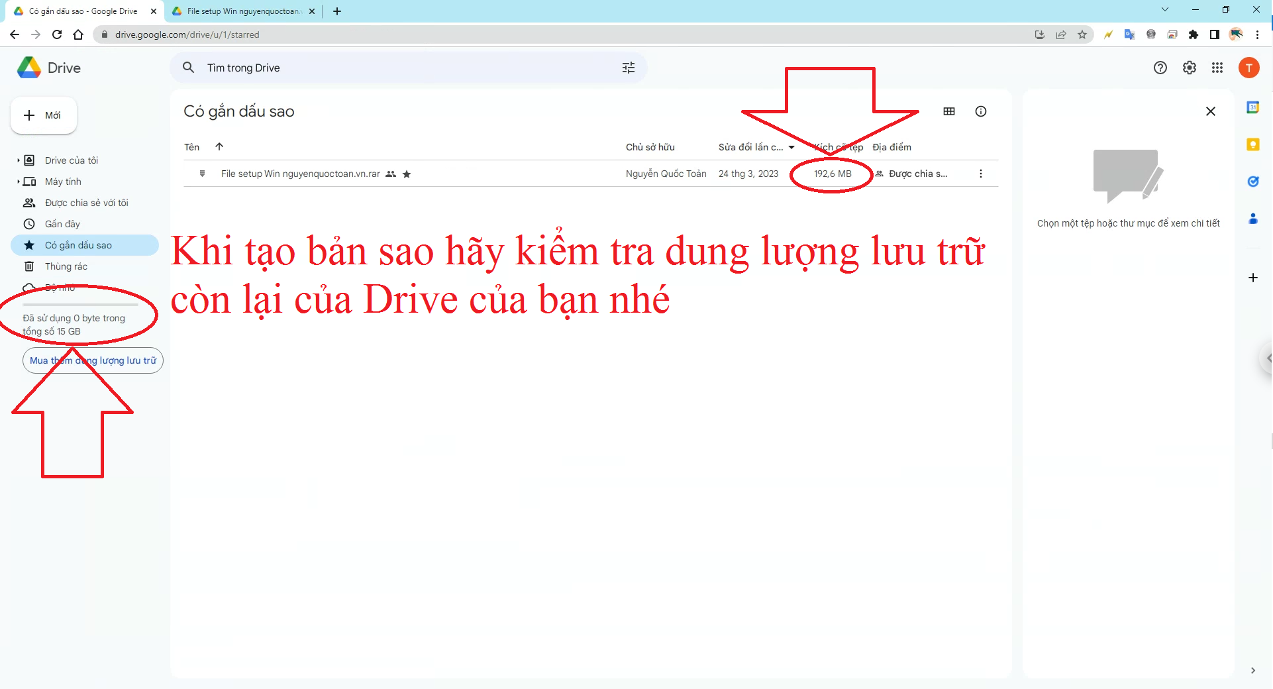Open the tab search dropdown chevron
Image resolution: width=1273 pixels, height=689 pixels.
[x=1165, y=9]
